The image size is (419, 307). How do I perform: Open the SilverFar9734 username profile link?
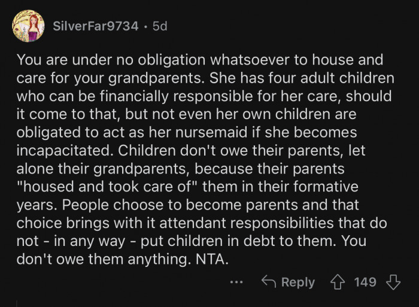[x=96, y=27]
